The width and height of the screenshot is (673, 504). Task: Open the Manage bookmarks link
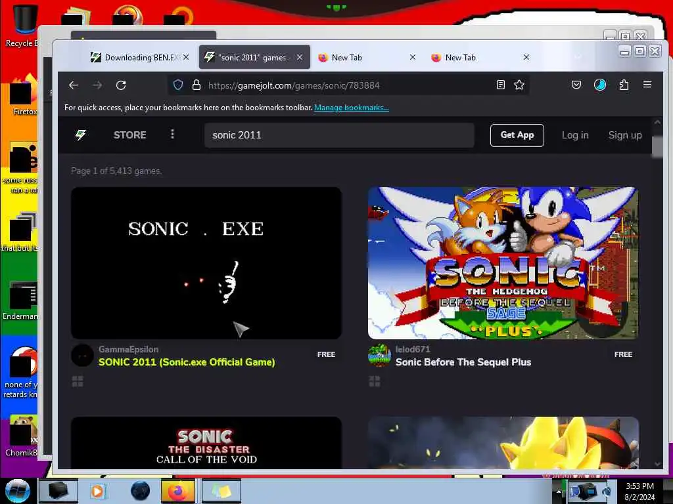pyautogui.click(x=352, y=108)
